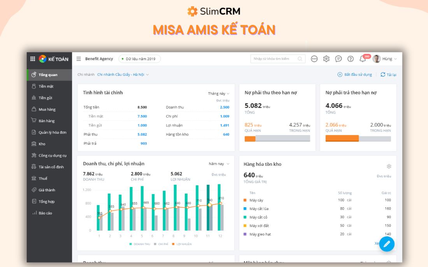The width and height of the screenshot is (428, 267).
Task: Click Tiền mặt value 7.500
Action: pyautogui.click(x=142, y=116)
